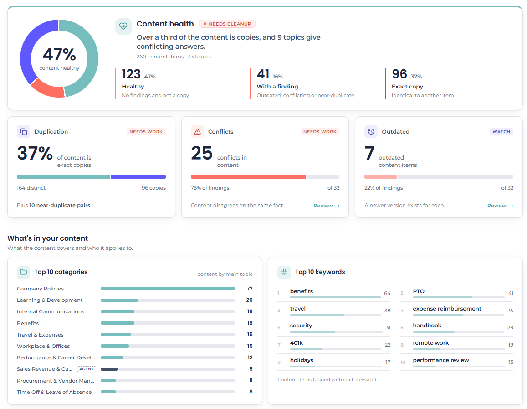527x409 pixels.
Task: Click the 37% duplication figure
Action: [35, 153]
